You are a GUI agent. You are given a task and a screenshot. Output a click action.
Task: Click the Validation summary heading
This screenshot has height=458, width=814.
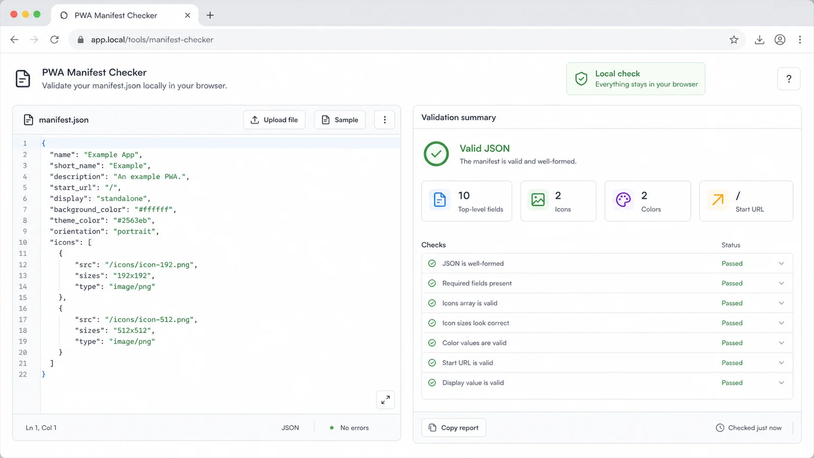point(458,118)
